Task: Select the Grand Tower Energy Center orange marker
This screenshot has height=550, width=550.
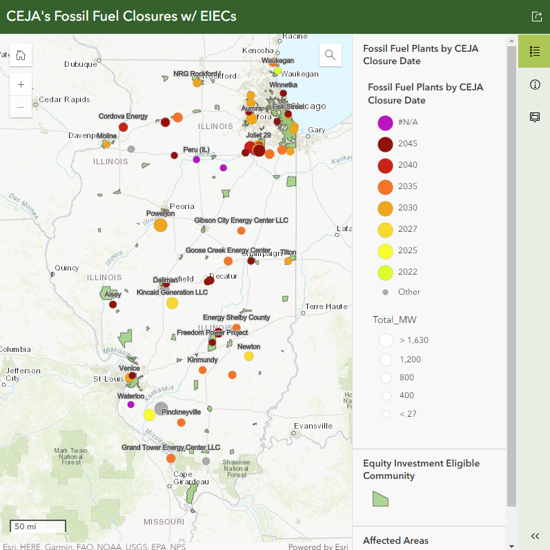Action: click(x=171, y=458)
